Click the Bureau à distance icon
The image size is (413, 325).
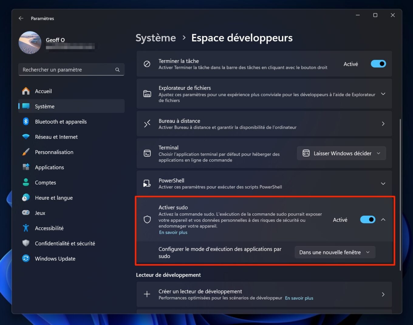(x=147, y=124)
